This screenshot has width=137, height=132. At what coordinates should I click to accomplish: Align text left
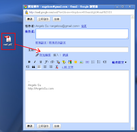coord(39,67)
